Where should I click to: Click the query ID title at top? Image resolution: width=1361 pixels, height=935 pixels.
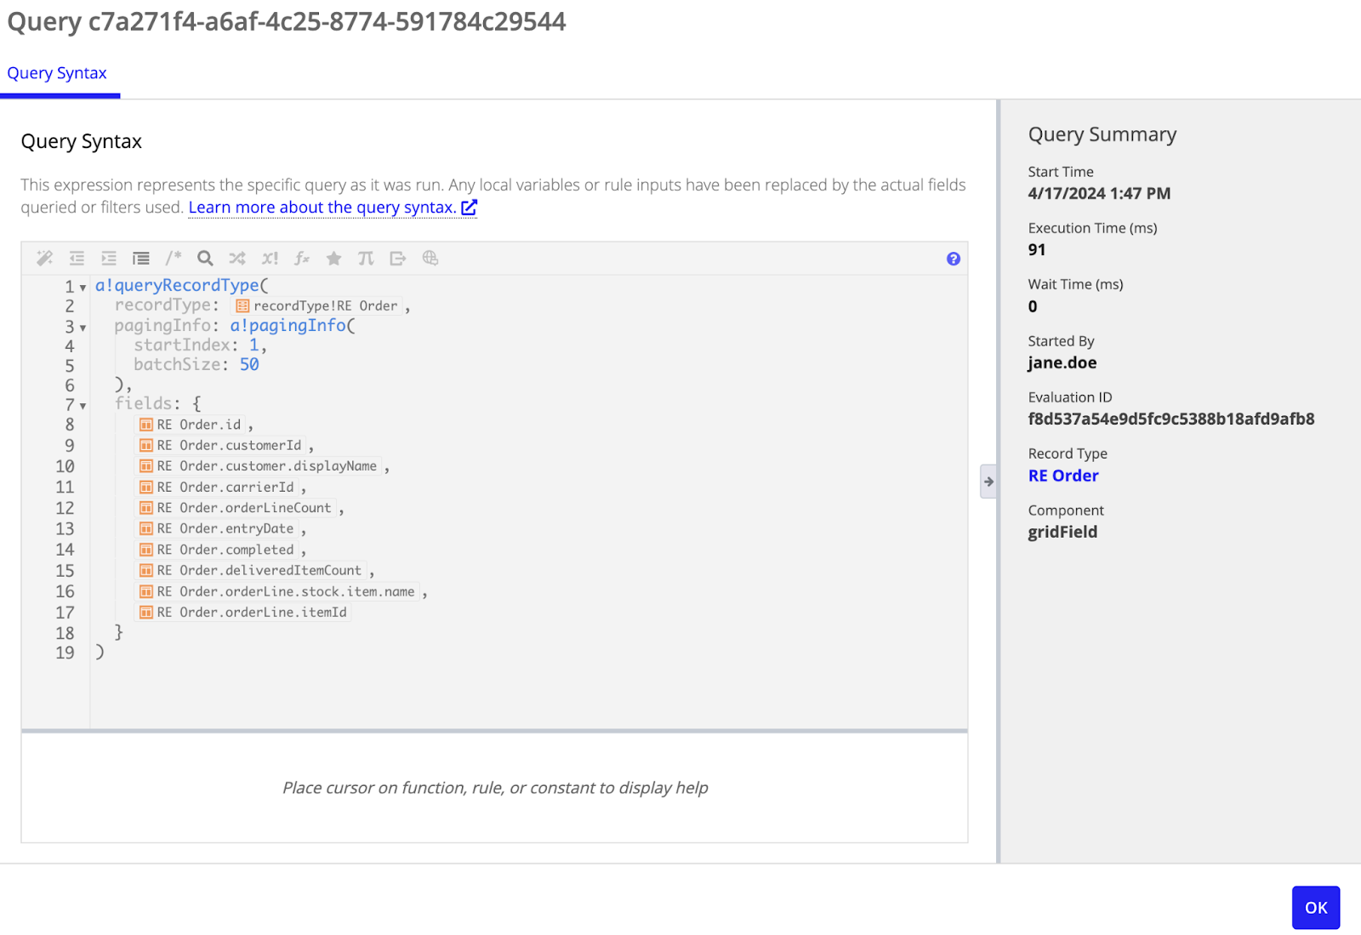coord(287,21)
